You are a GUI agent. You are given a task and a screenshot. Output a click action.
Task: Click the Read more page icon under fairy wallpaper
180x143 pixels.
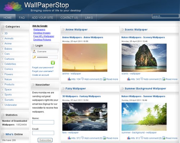(104, 138)
